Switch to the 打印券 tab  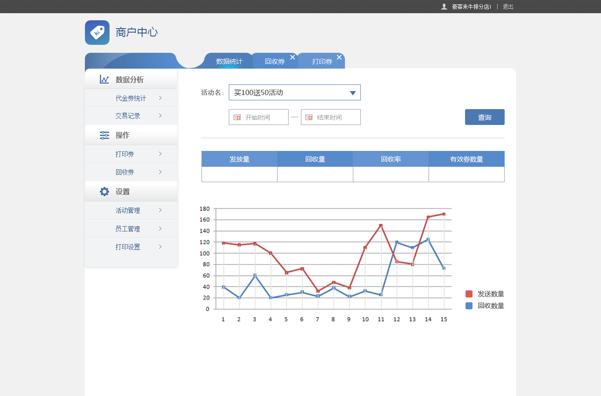pos(322,62)
